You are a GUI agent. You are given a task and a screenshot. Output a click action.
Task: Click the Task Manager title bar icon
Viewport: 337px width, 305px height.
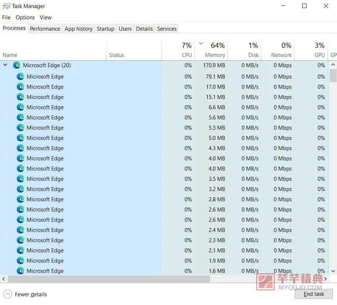6,6
